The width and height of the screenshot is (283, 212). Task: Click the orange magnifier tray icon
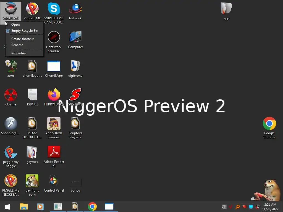point(237,206)
